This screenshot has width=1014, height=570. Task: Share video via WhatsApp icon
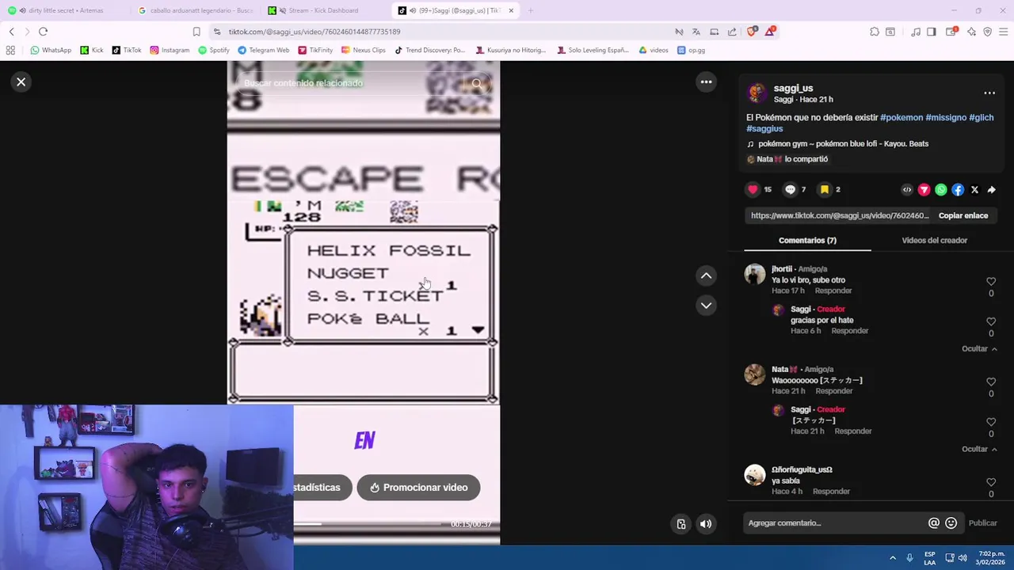pyautogui.click(x=941, y=190)
